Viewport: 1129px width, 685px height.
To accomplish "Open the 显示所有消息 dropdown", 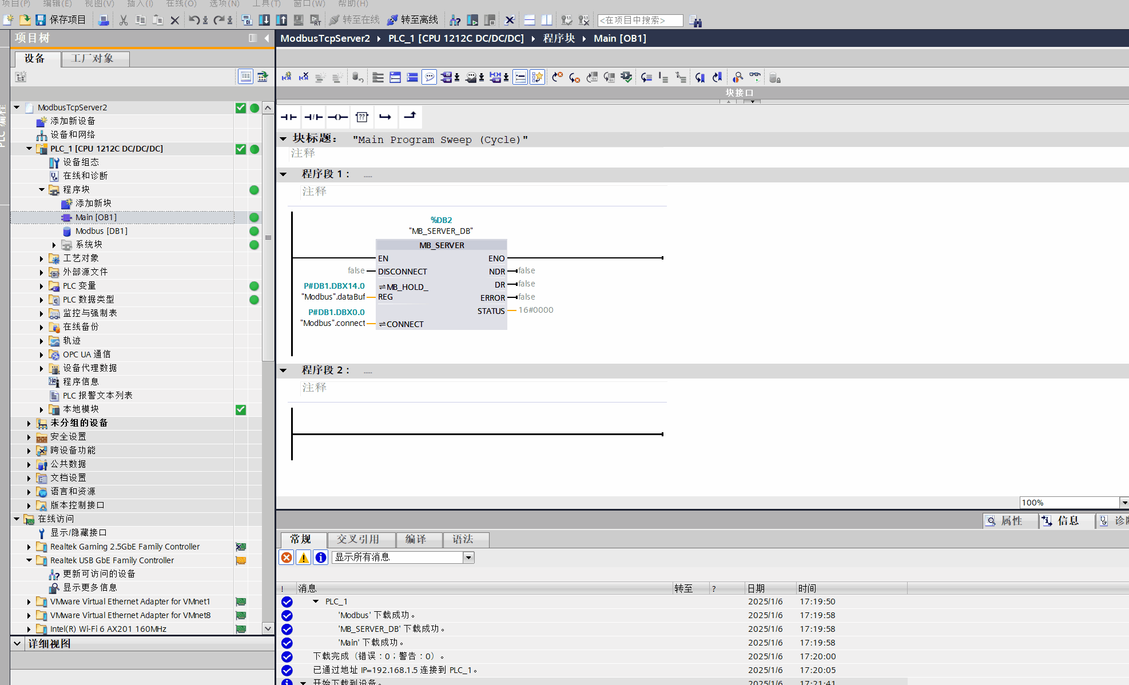I will 468,557.
